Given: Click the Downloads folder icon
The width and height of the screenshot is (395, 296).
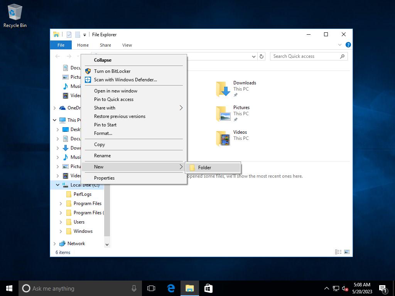Looking at the screenshot, I should coord(223,89).
